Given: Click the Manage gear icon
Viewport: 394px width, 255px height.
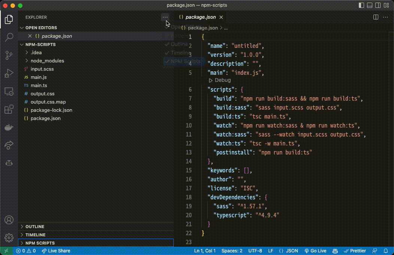Looking at the screenshot, I should click(9, 238).
